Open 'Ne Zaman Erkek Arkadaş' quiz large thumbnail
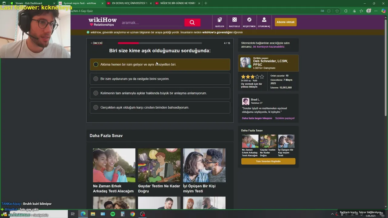The height and width of the screenshot is (218, 388). click(114, 165)
